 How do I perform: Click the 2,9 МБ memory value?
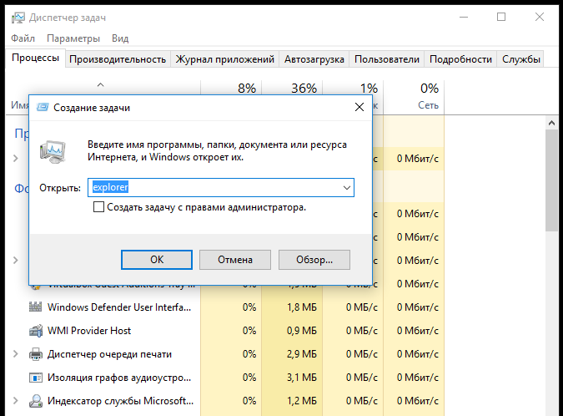coord(302,354)
